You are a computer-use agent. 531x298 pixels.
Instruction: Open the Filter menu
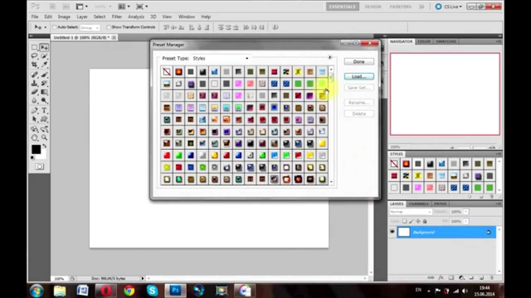pos(117,17)
